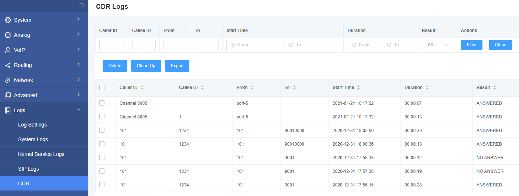Viewport: 519px width, 196px height.
Task: Focus the Caller ID filter input
Action: (112, 45)
